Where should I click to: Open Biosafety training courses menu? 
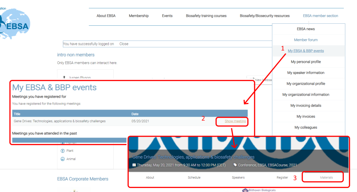pos(206,16)
